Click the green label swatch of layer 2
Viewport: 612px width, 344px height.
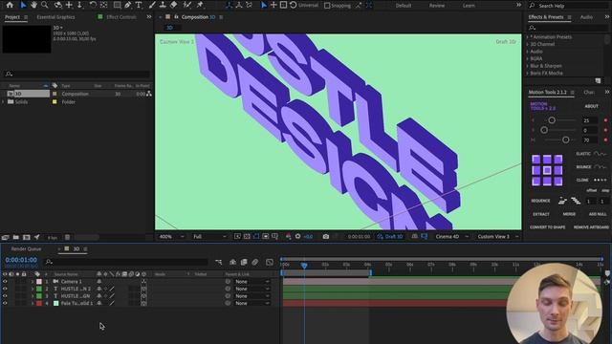click(39, 289)
